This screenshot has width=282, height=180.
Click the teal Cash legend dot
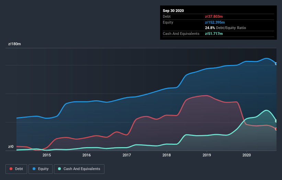click(59, 169)
